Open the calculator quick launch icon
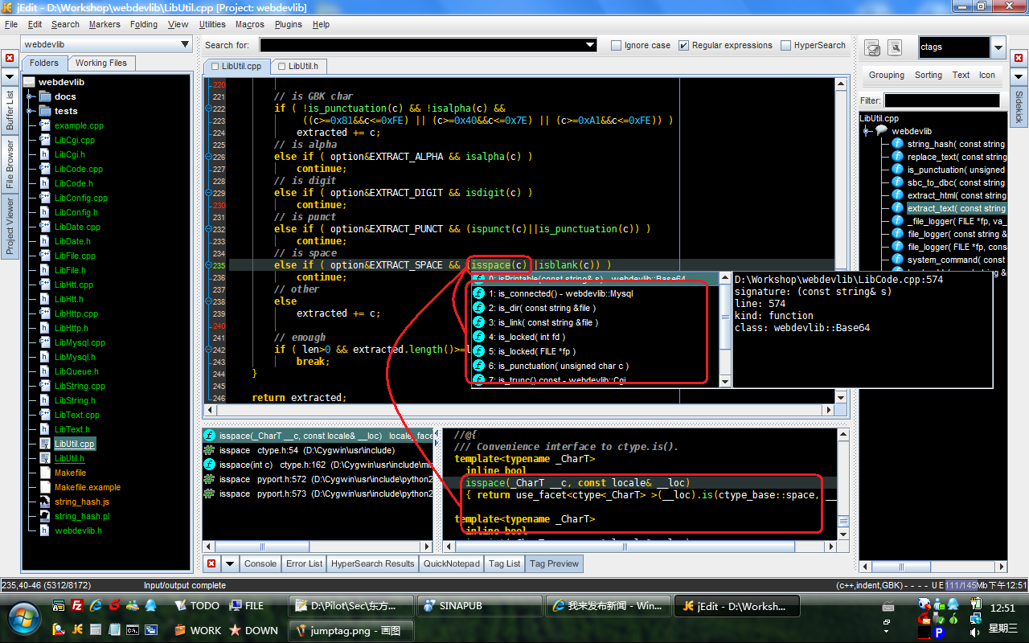Image resolution: width=1029 pixels, height=643 pixels. point(96,630)
